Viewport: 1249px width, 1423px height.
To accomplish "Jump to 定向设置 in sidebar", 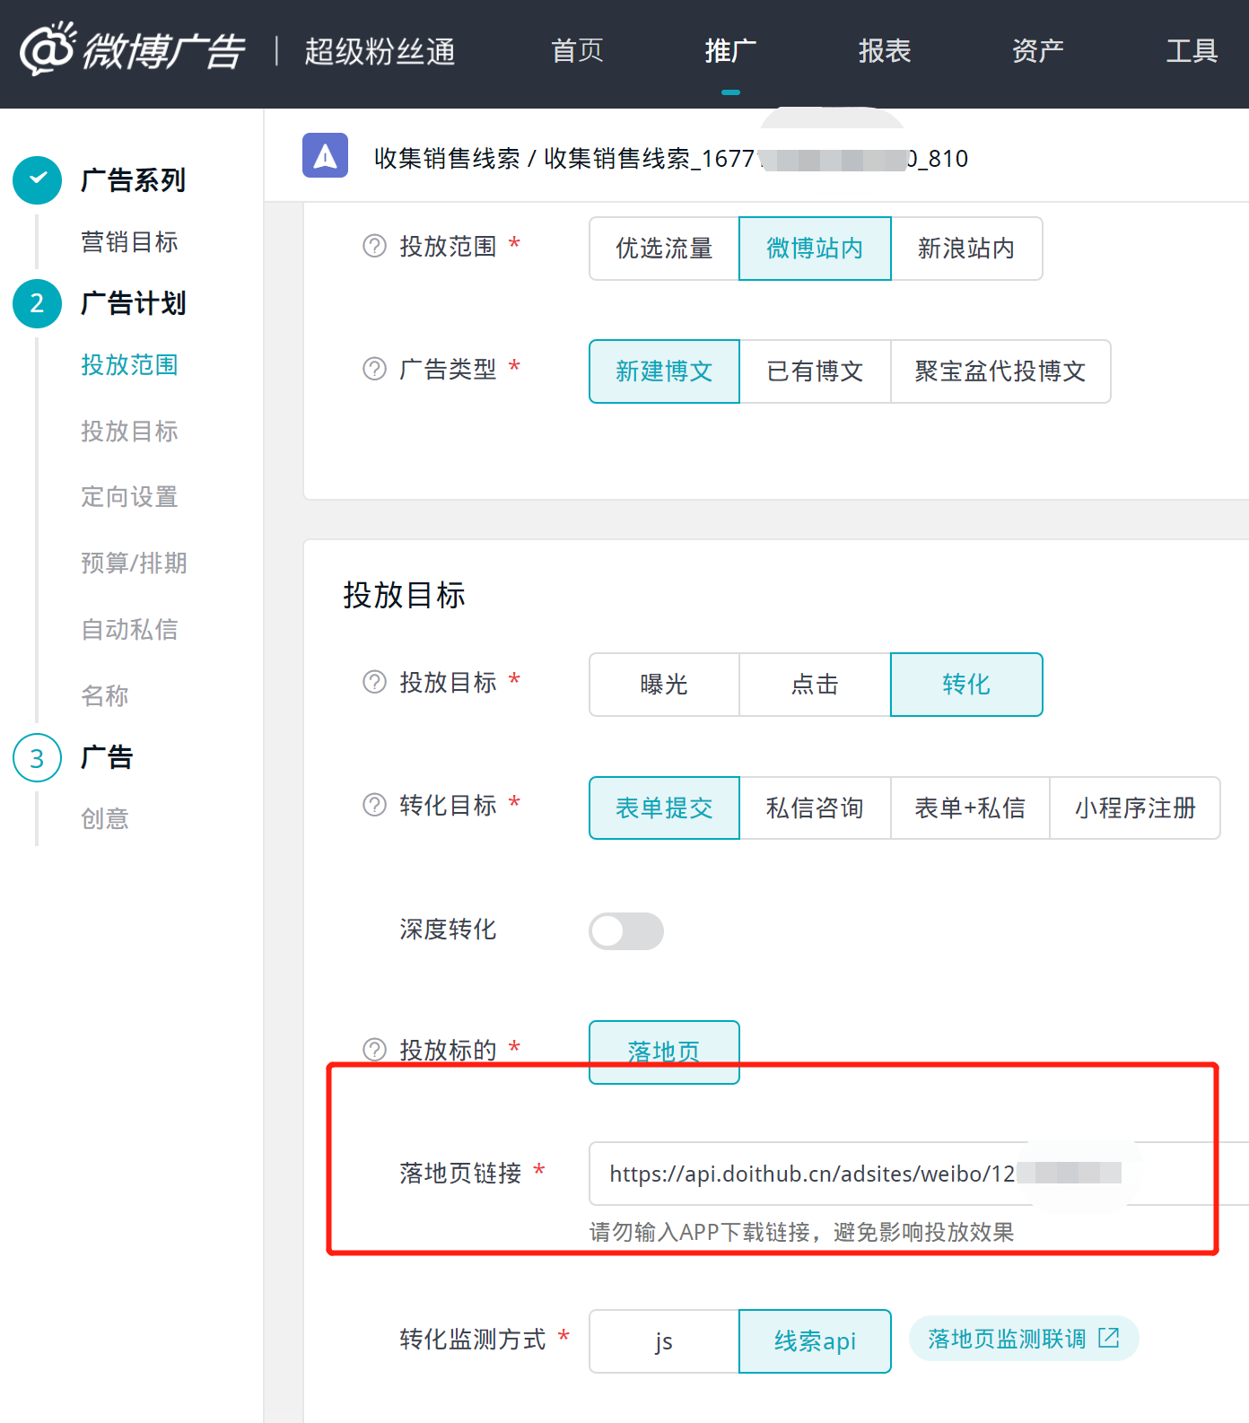I will (129, 497).
